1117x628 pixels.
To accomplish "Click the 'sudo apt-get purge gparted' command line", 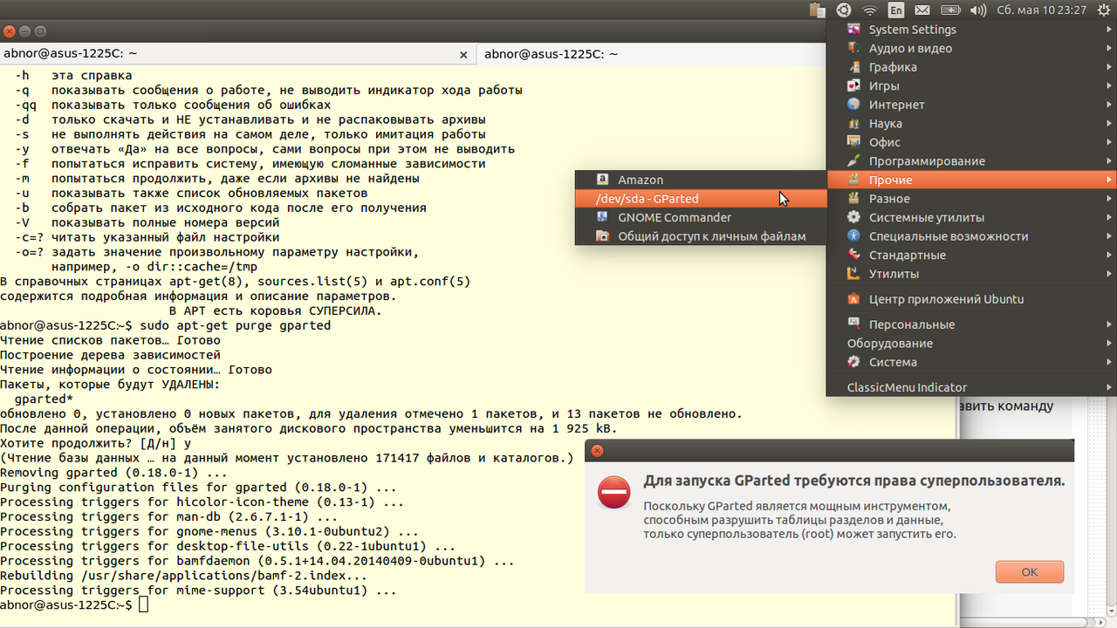I will 166,325.
